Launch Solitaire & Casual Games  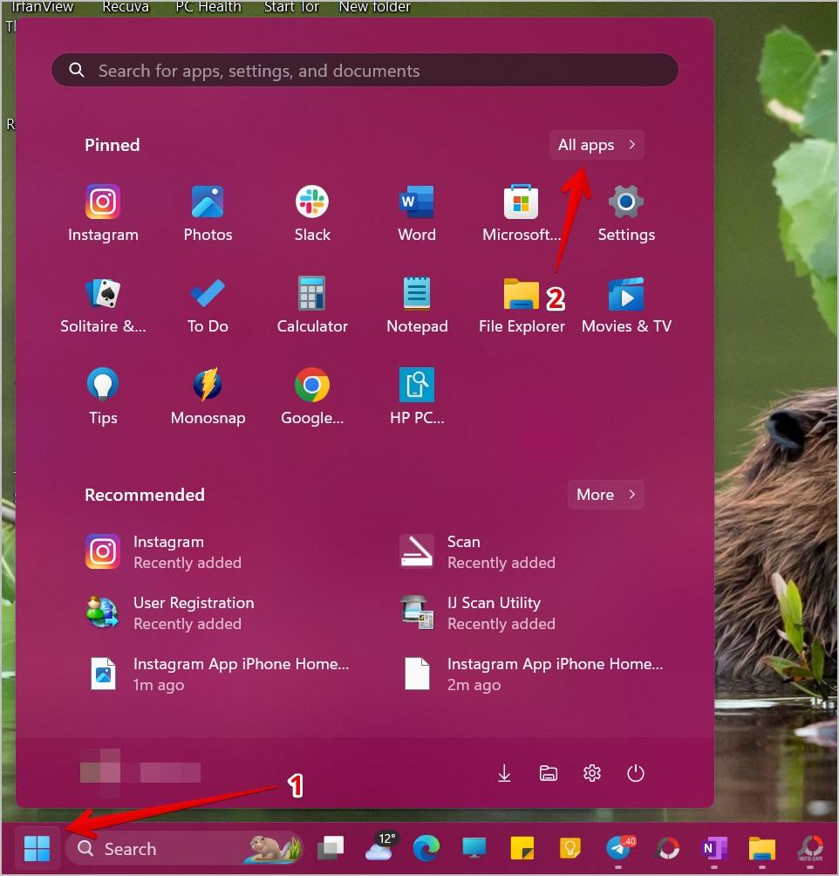[x=103, y=305]
